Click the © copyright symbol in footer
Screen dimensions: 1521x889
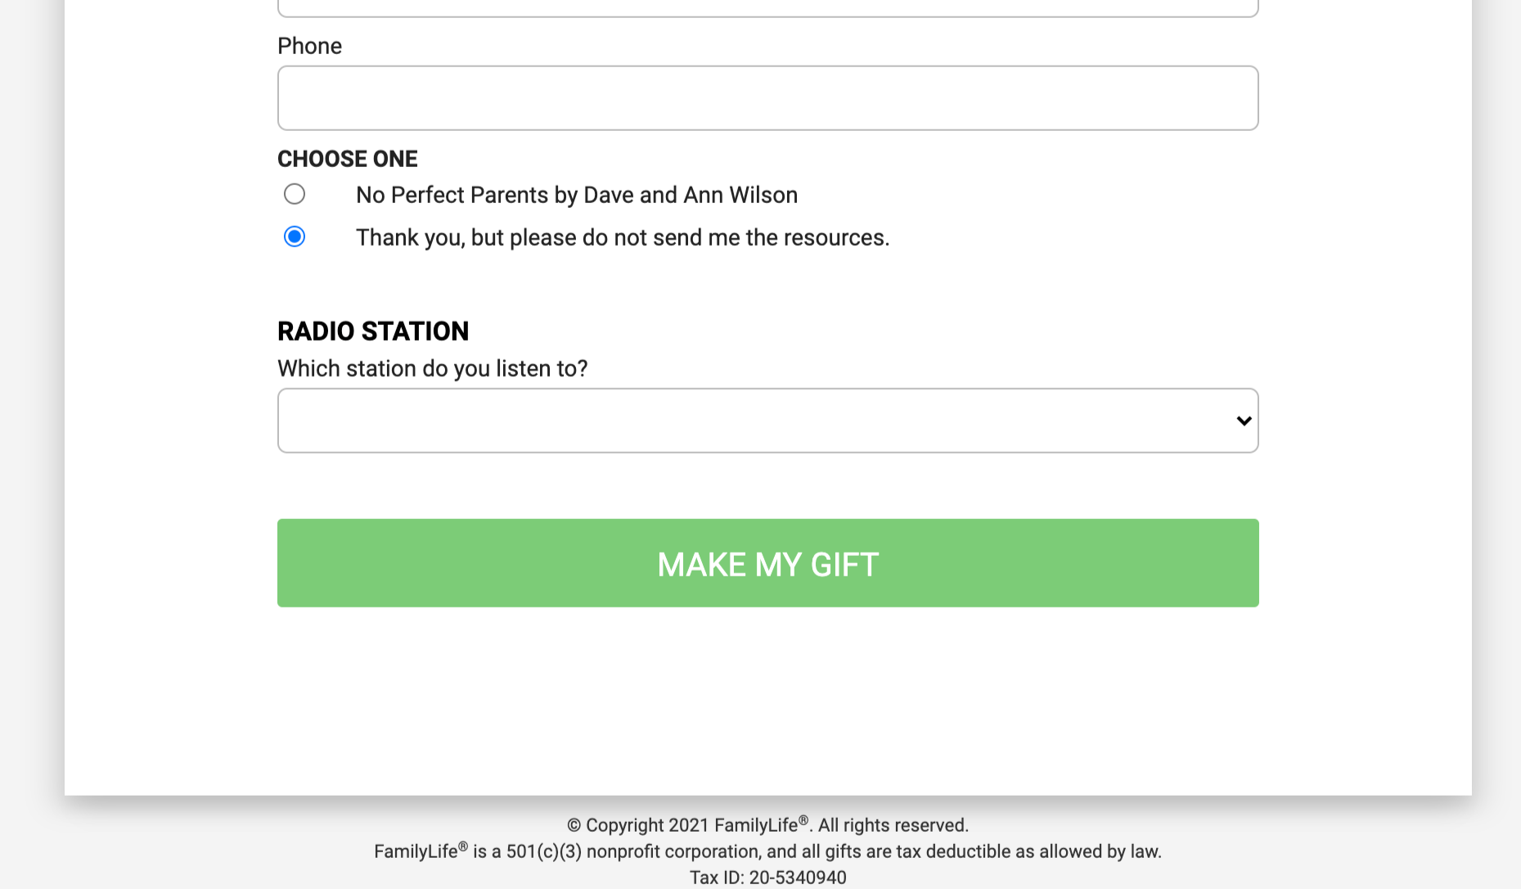[x=574, y=825]
